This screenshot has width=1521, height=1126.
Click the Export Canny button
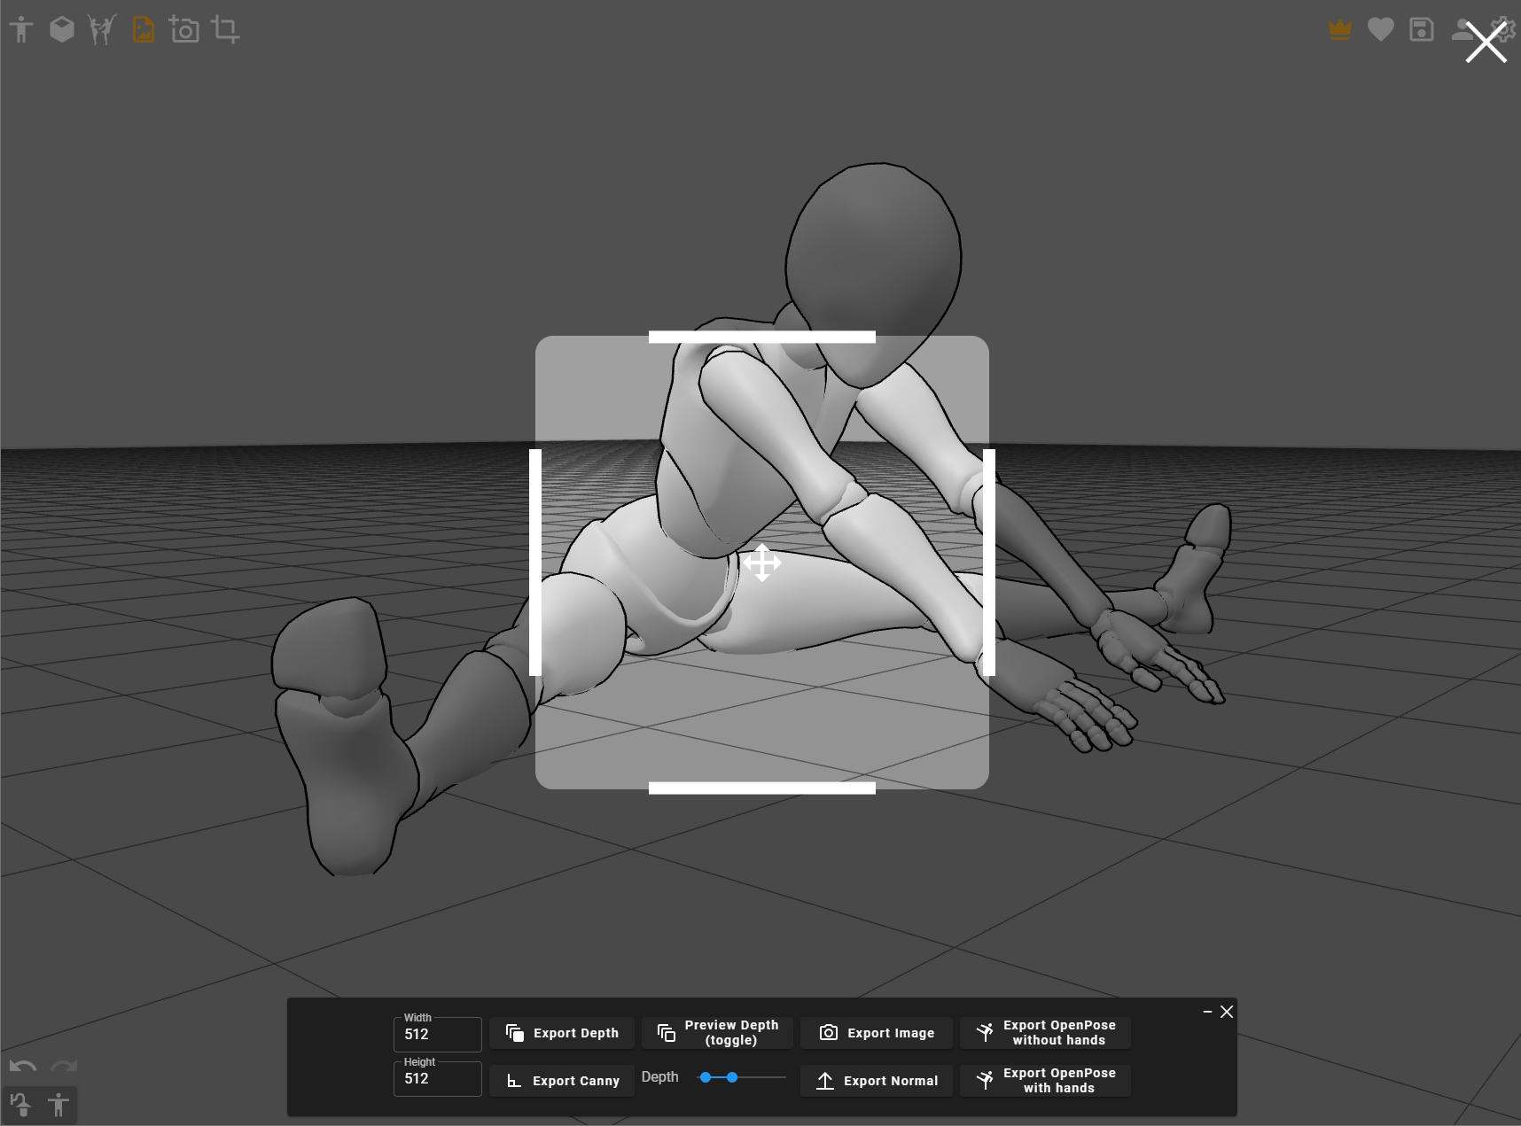click(x=562, y=1081)
